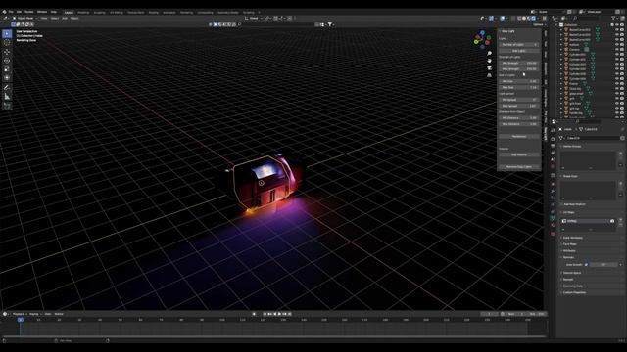The height and width of the screenshot is (352, 627).
Task: Expand the Attributes panel
Action: (x=569, y=251)
